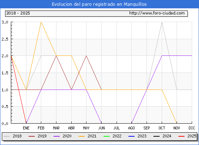This screenshot has width=199, height=145.
Task: Click the ABR month axis label
Action: pyautogui.click(x=71, y=128)
